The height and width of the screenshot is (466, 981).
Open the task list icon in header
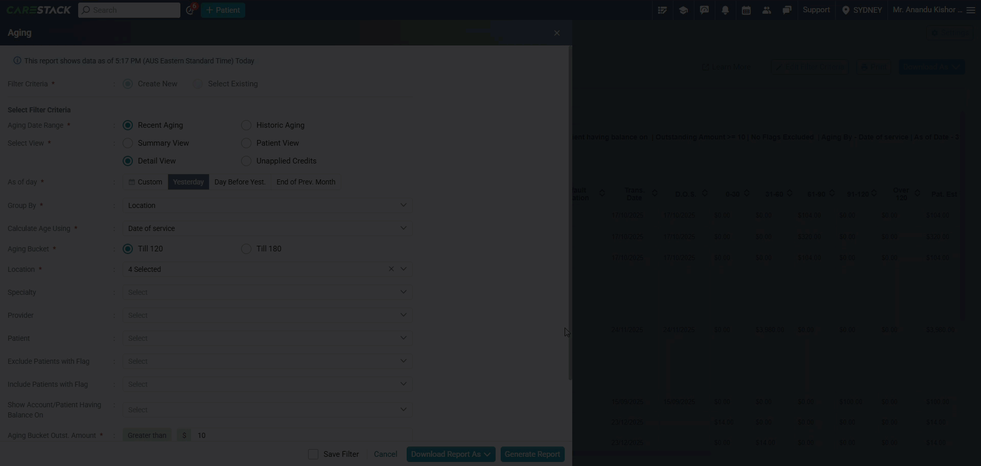(x=662, y=10)
